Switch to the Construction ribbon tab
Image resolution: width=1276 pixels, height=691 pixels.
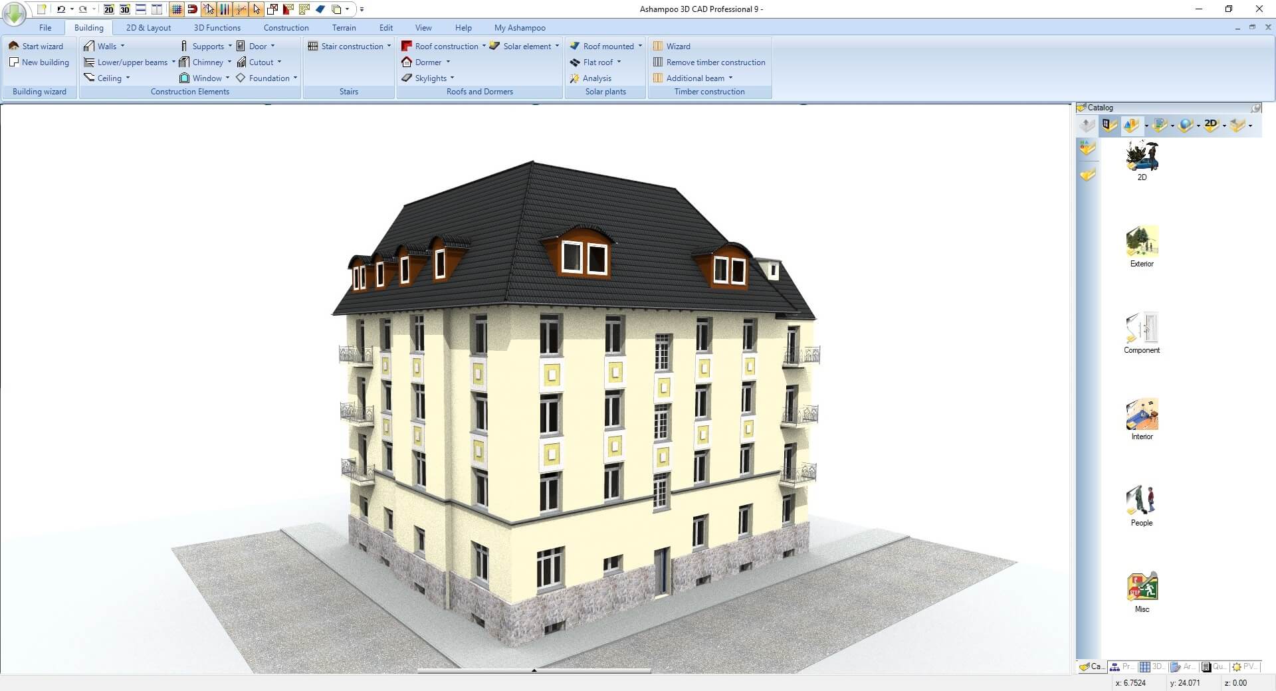point(286,27)
